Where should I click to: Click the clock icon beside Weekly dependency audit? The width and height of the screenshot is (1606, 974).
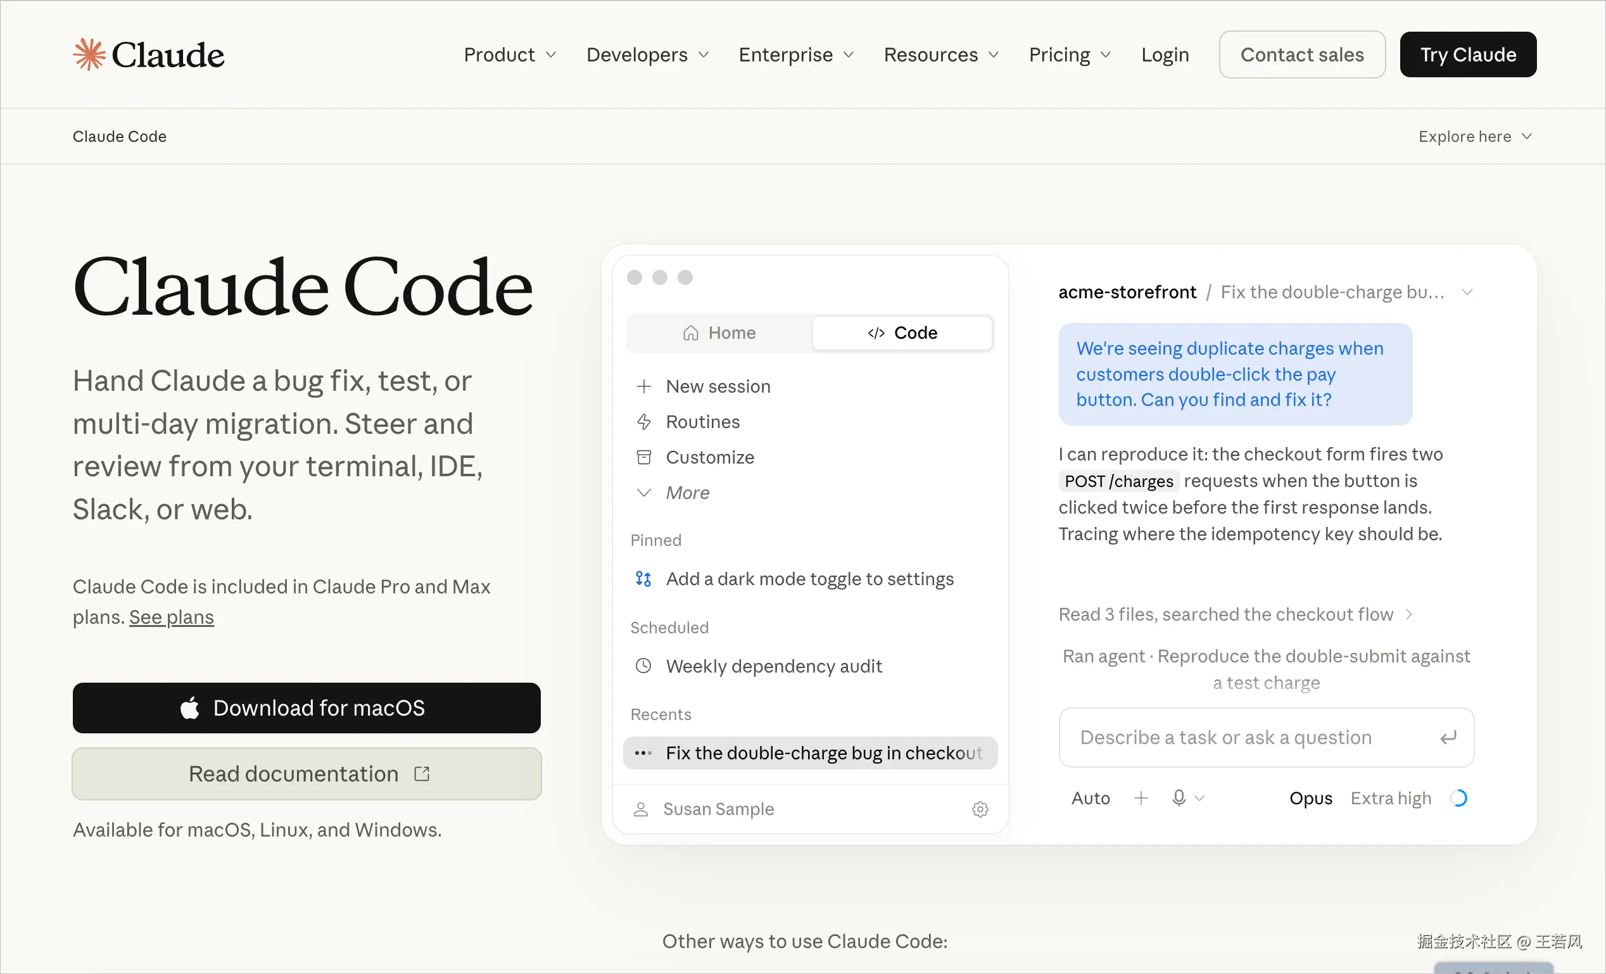pyautogui.click(x=643, y=666)
